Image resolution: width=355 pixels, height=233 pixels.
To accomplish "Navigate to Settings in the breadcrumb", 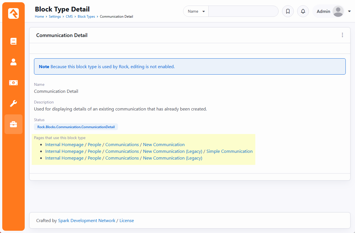I will tap(55, 17).
